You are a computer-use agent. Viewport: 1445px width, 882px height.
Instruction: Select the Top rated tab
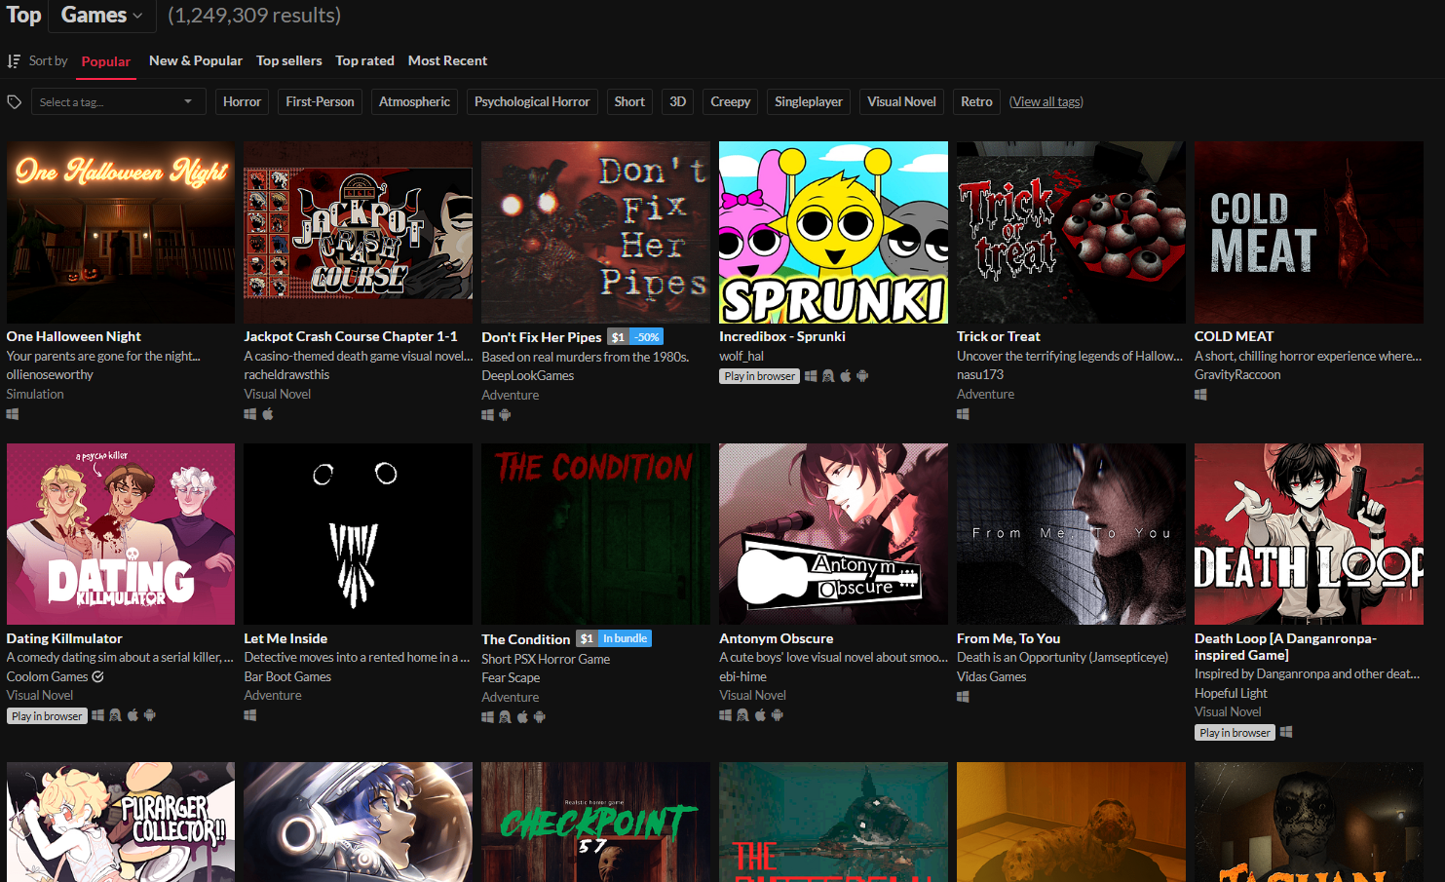365,60
